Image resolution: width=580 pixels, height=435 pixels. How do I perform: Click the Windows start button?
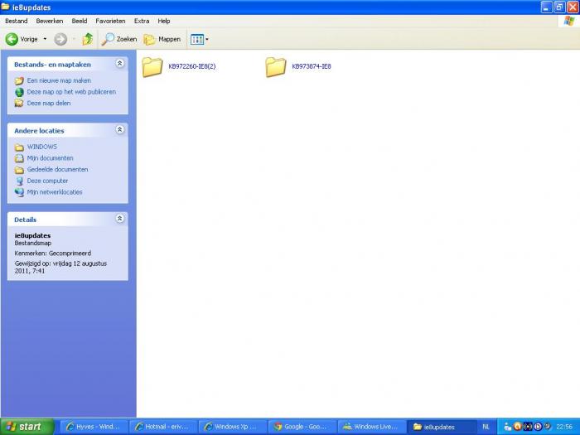pyautogui.click(x=27, y=427)
